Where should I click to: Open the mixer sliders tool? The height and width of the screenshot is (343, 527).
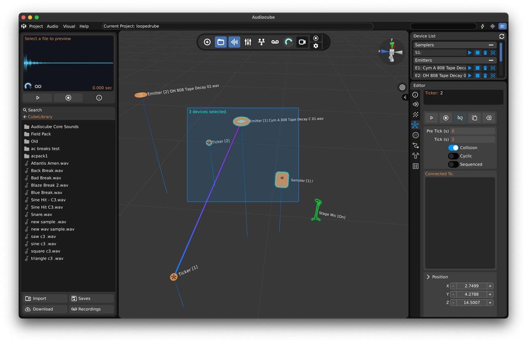tap(248, 42)
